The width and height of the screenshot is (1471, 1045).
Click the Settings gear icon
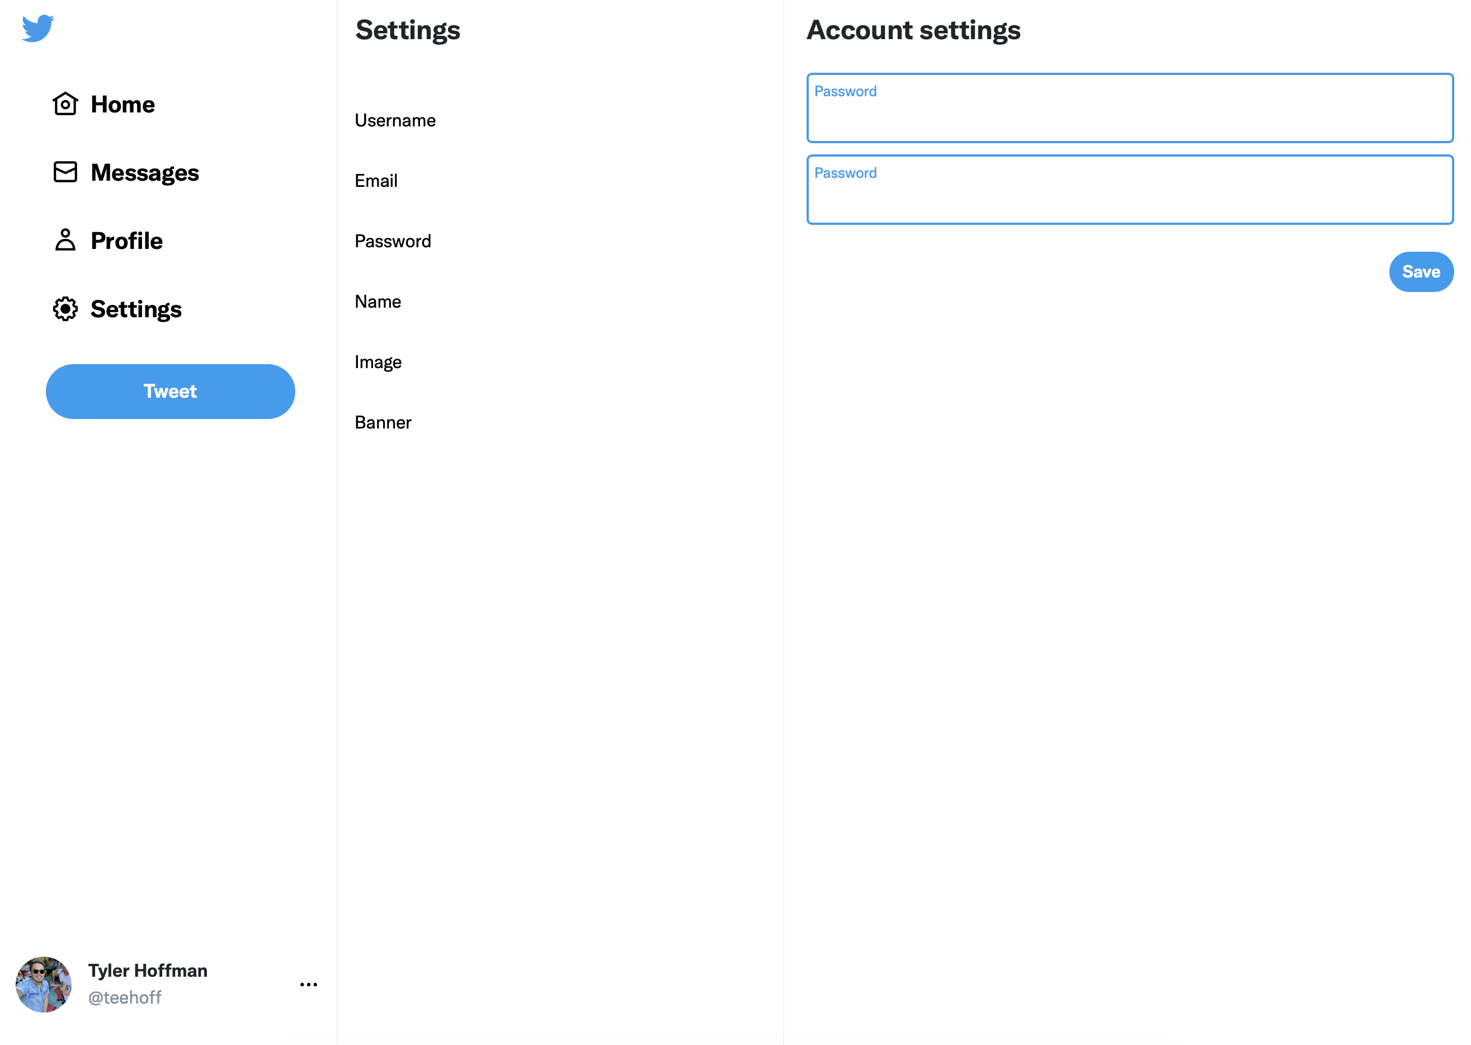pyautogui.click(x=65, y=309)
